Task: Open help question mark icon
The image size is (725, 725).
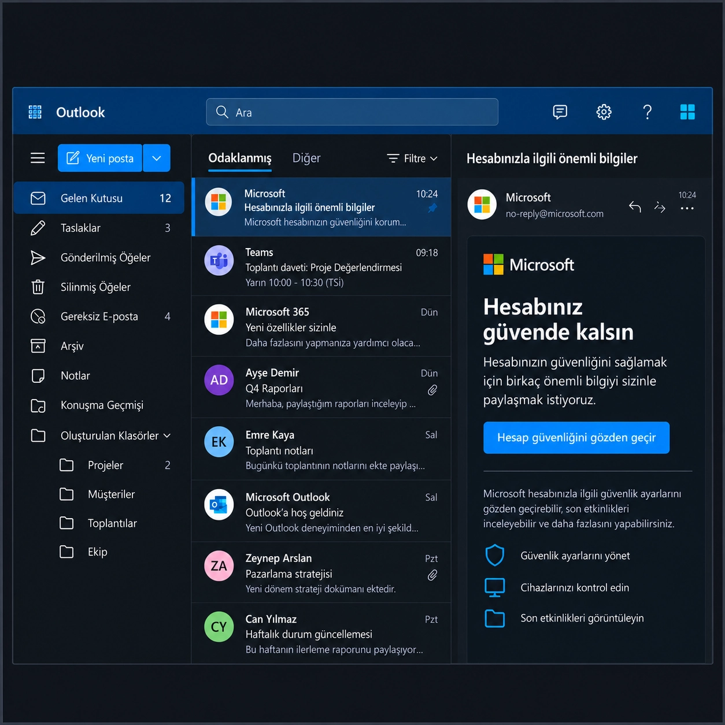Action: coord(648,112)
